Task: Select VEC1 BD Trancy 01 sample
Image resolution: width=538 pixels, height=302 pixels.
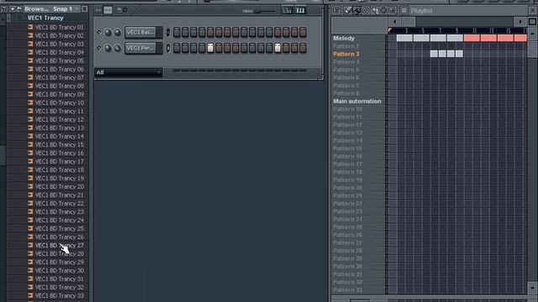Action: 60,27
